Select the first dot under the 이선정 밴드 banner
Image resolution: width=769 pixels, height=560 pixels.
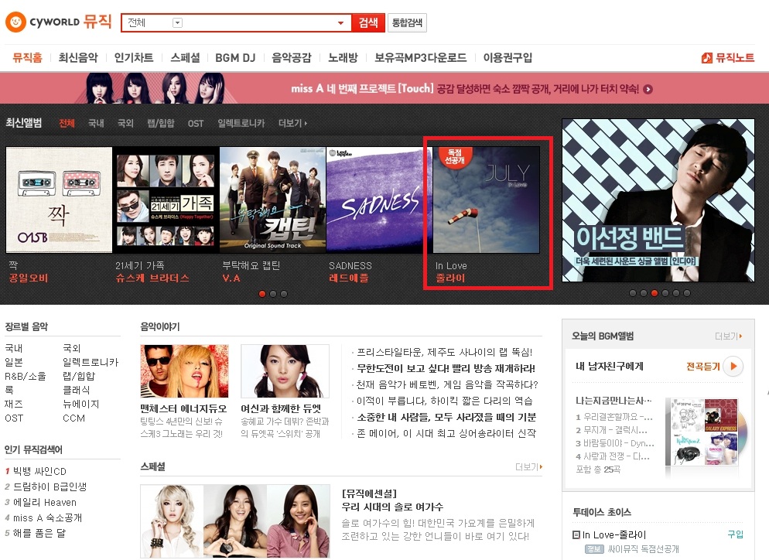point(633,293)
